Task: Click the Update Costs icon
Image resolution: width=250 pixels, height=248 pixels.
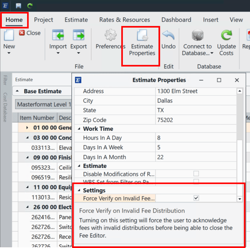Action: [226, 36]
